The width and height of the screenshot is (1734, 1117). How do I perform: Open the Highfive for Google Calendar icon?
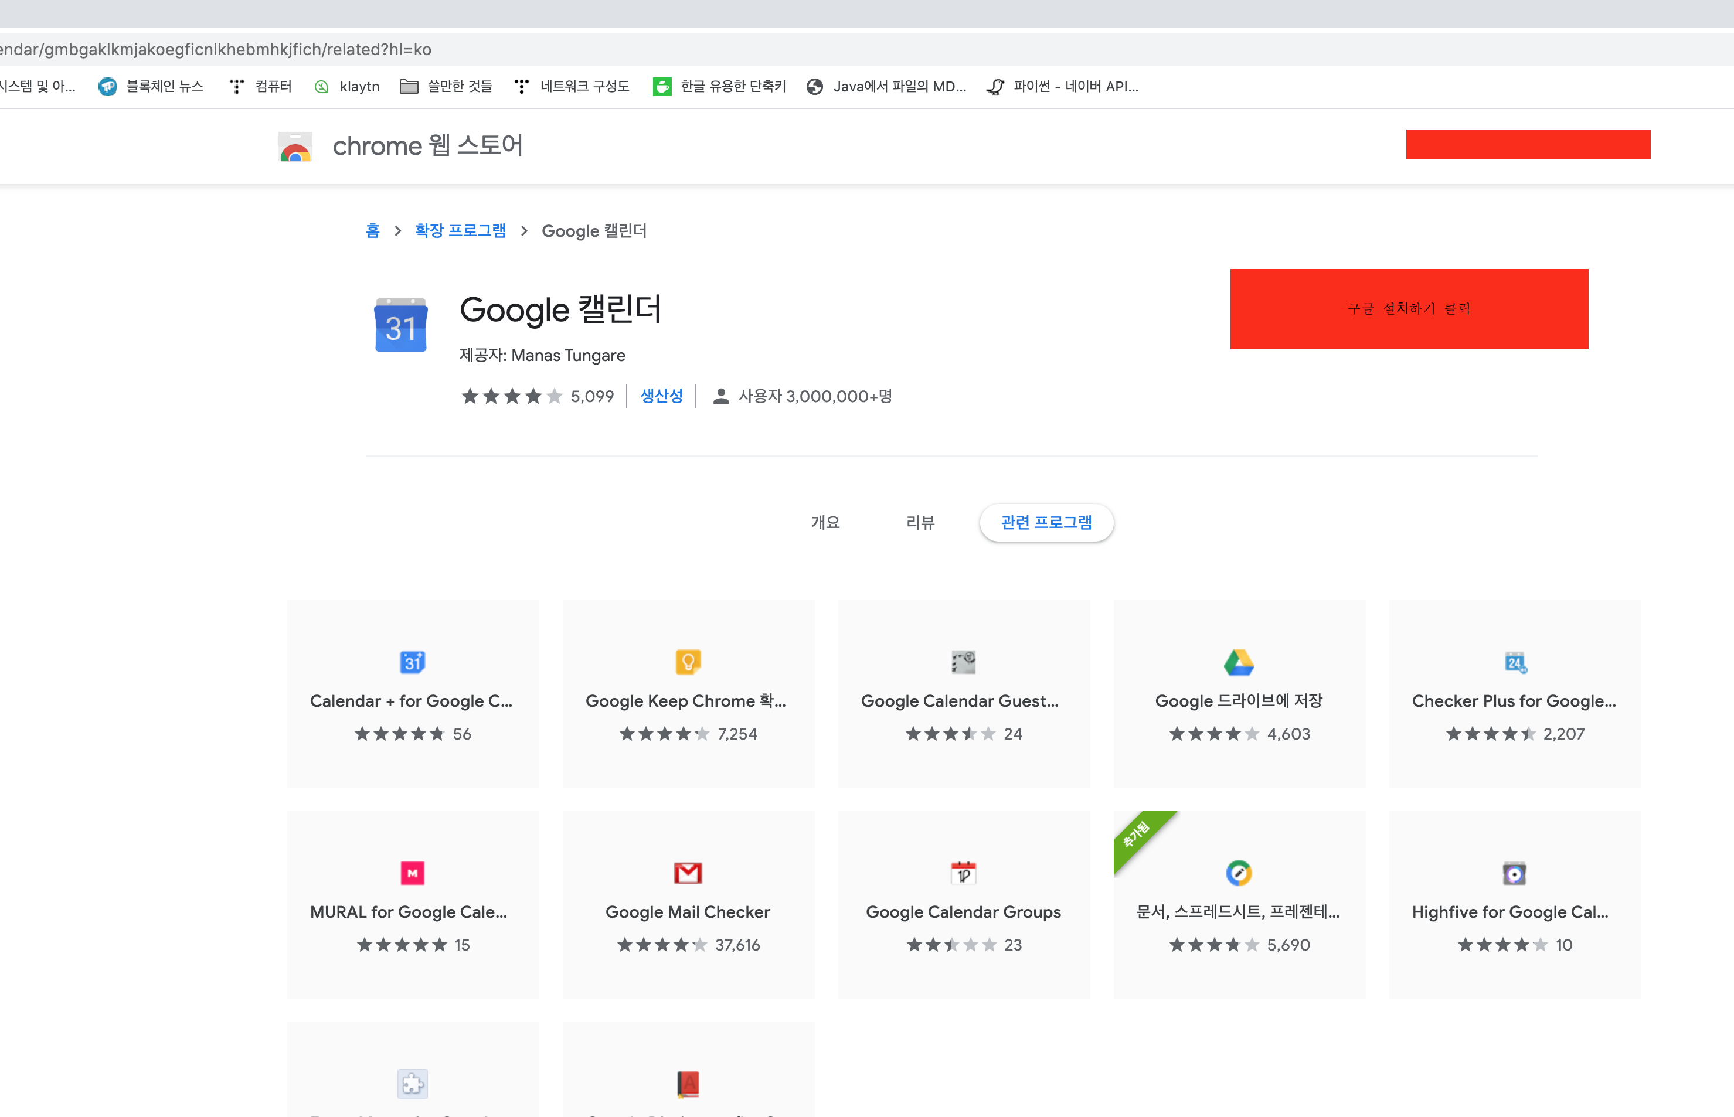click(x=1514, y=873)
